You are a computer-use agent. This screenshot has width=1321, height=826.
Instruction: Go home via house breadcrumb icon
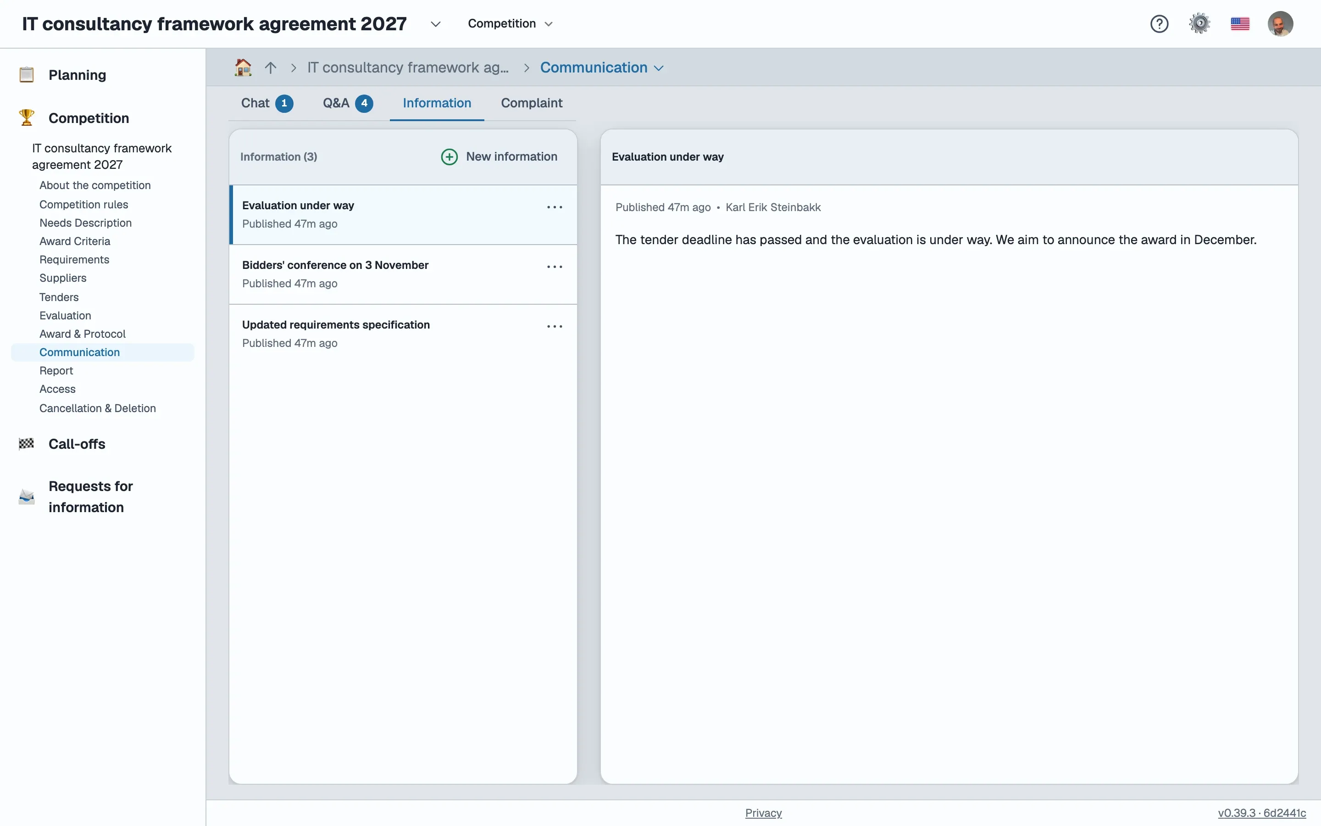pos(243,67)
